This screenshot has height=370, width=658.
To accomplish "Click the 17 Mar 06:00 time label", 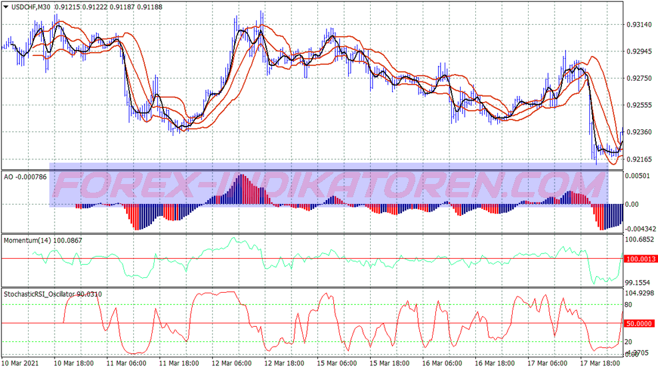I will click(547, 363).
